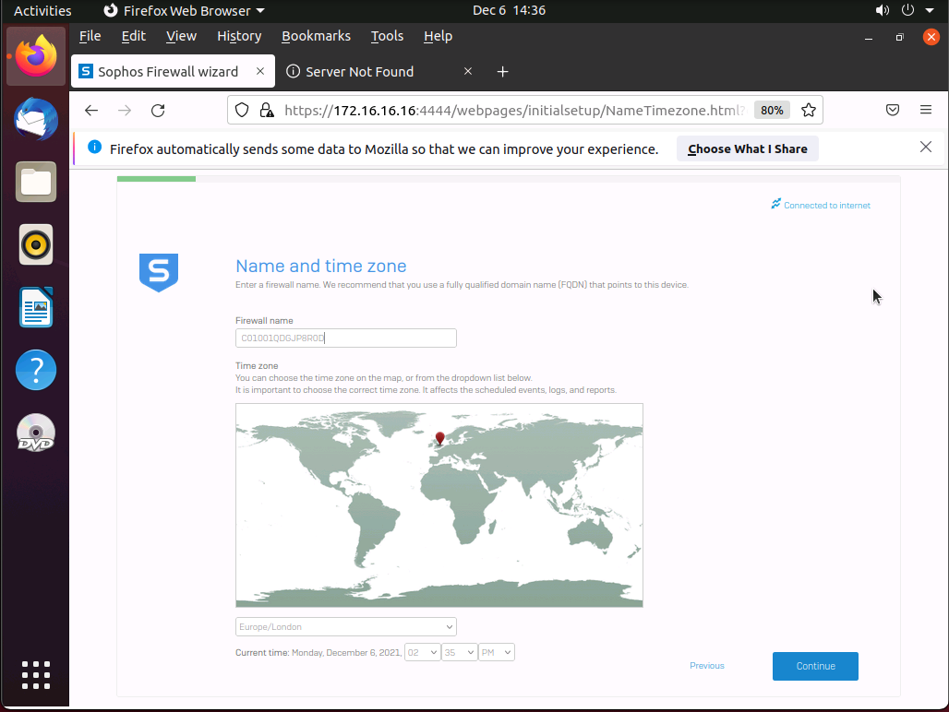This screenshot has width=949, height=712.
Task: Open the hour dropdown showing 02
Action: 423,653
